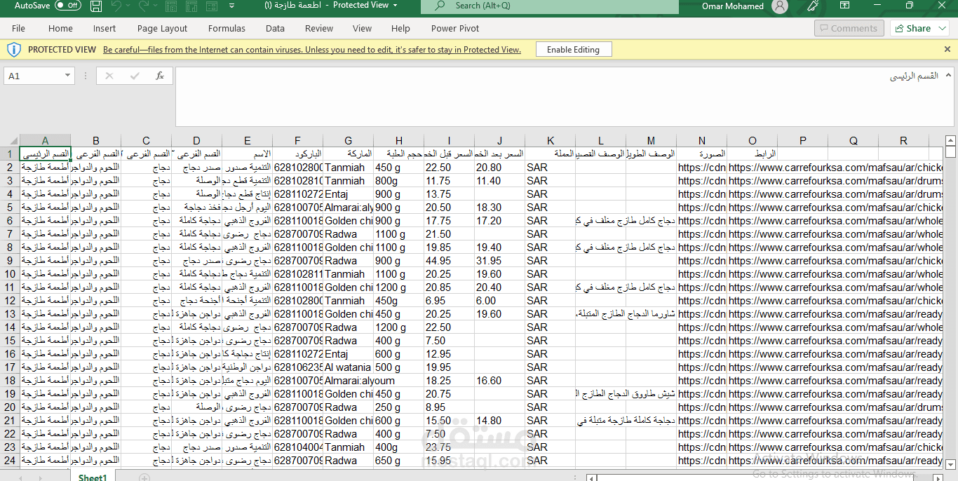This screenshot has width=958, height=481.
Task: Switch to the Formulas tab
Action: [x=227, y=29]
